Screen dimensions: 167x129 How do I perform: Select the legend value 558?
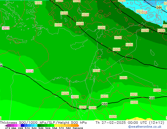tap(55, 128)
